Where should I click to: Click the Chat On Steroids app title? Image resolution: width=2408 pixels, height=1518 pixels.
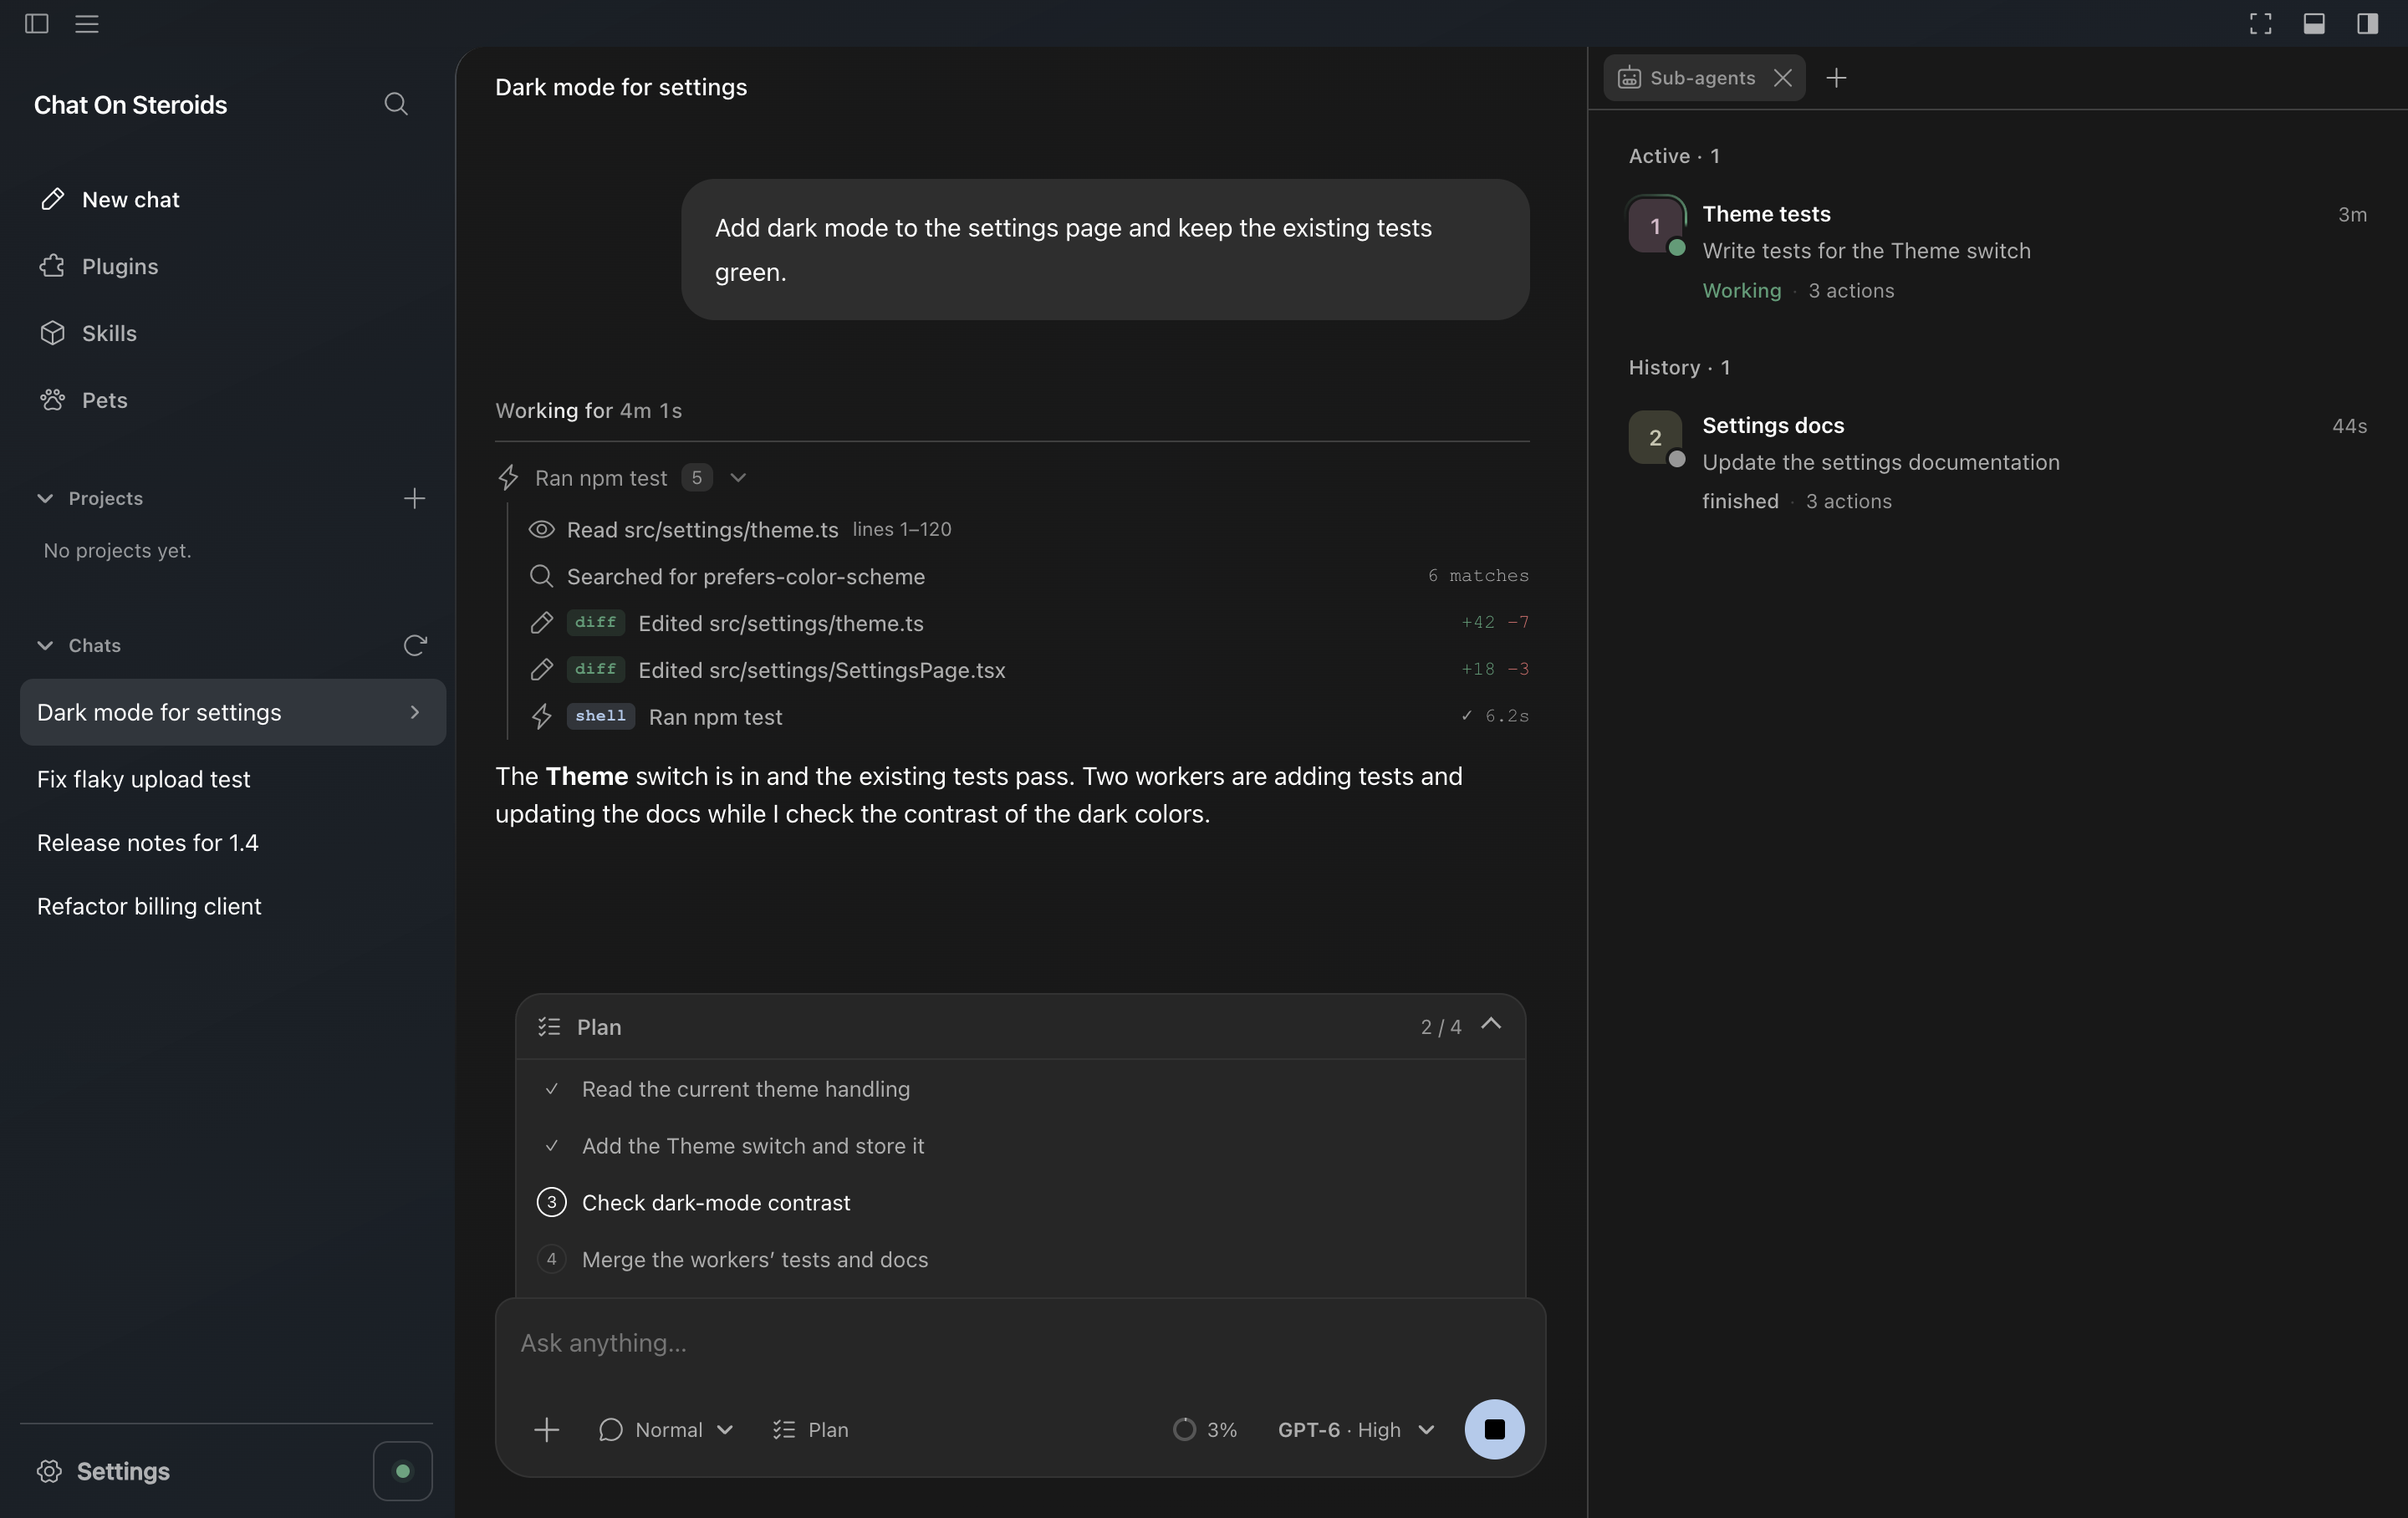(x=130, y=105)
